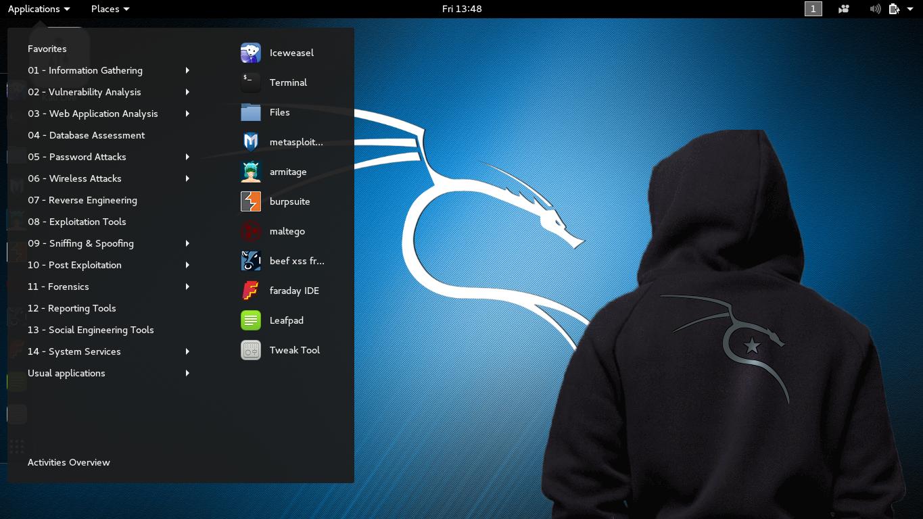Click the workspace indicator showing 1

tap(813, 9)
